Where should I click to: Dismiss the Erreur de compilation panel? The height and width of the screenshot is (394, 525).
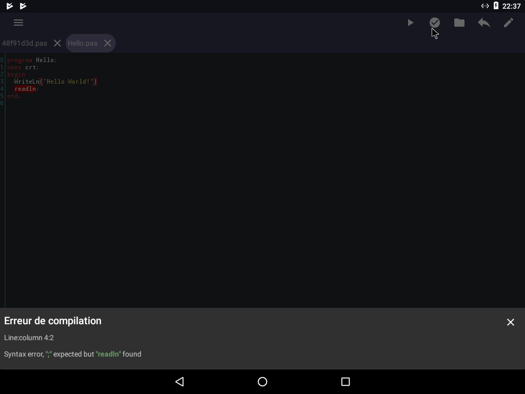pyautogui.click(x=511, y=322)
